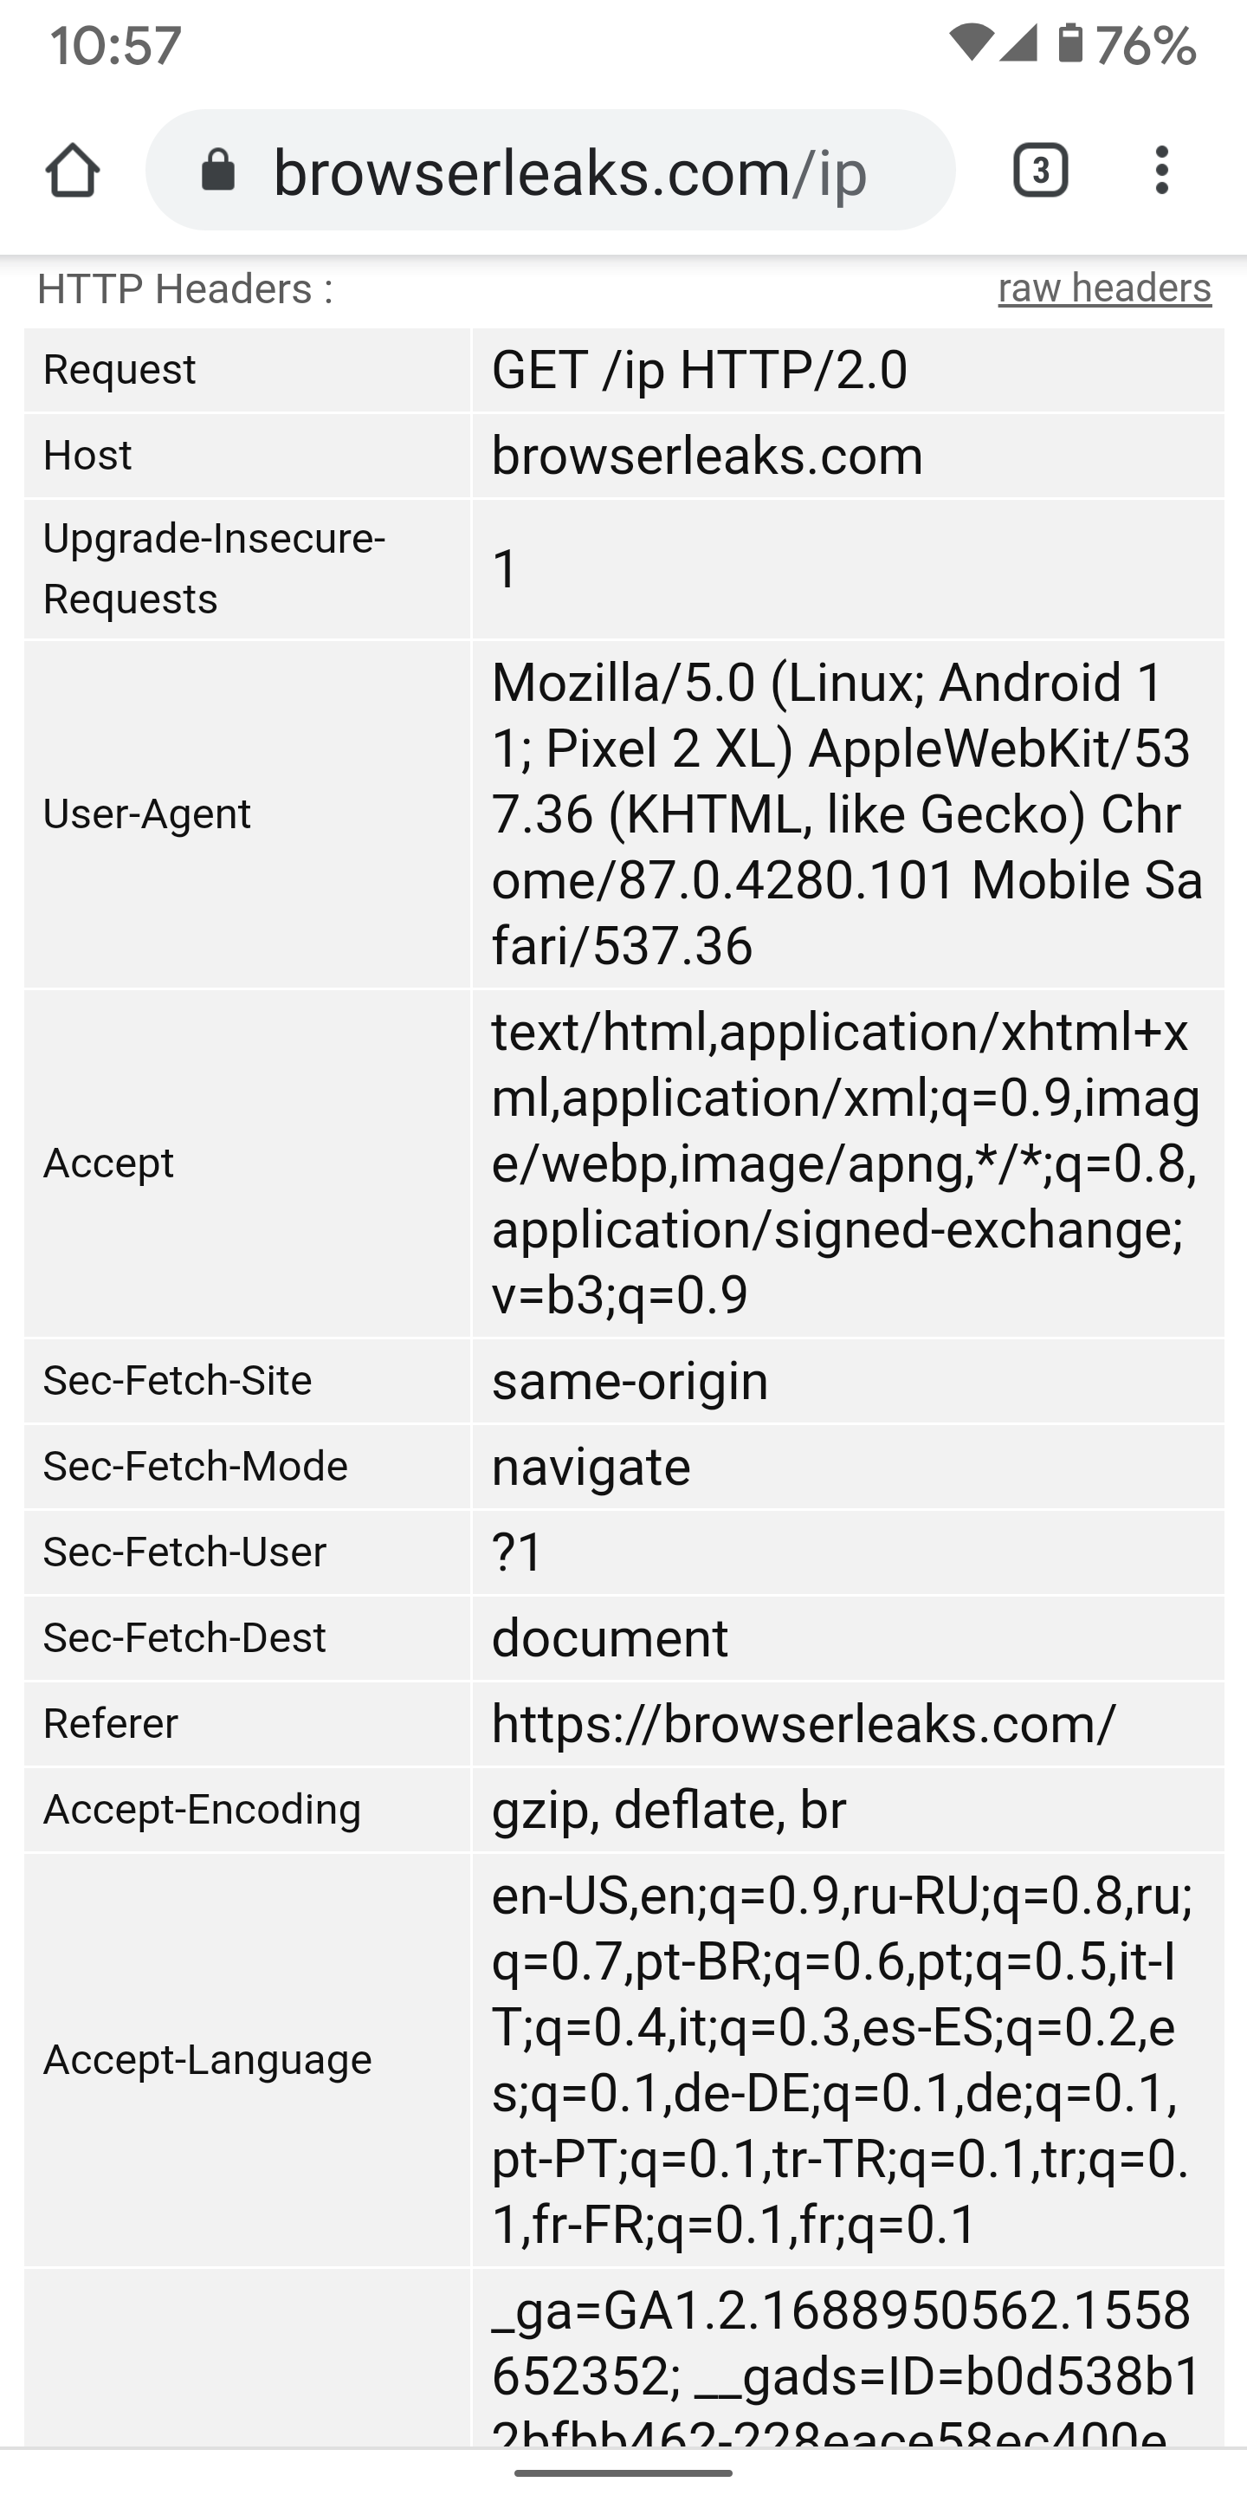This screenshot has height=2495, width=1247.
Task: Tap the Accept-Encoding header label
Action: coord(203,1809)
